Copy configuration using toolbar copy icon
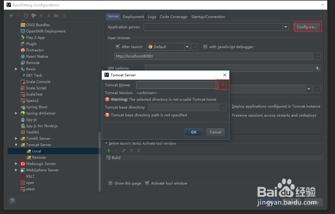 [x=26, y=16]
